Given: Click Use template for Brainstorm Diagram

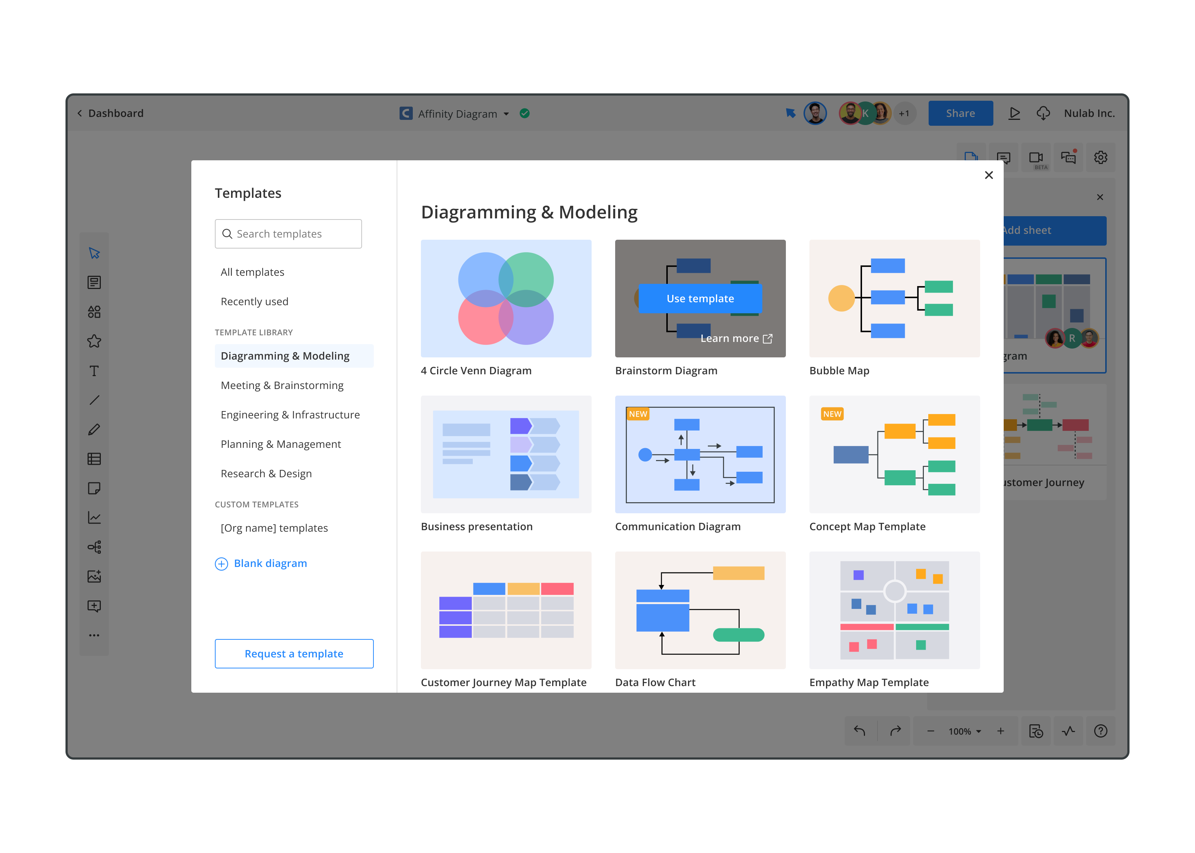Looking at the screenshot, I should click(700, 298).
